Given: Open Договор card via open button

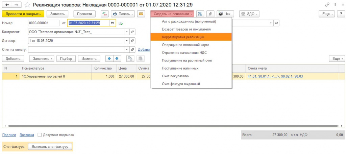Looking at the screenshot, I should click(x=132, y=41).
